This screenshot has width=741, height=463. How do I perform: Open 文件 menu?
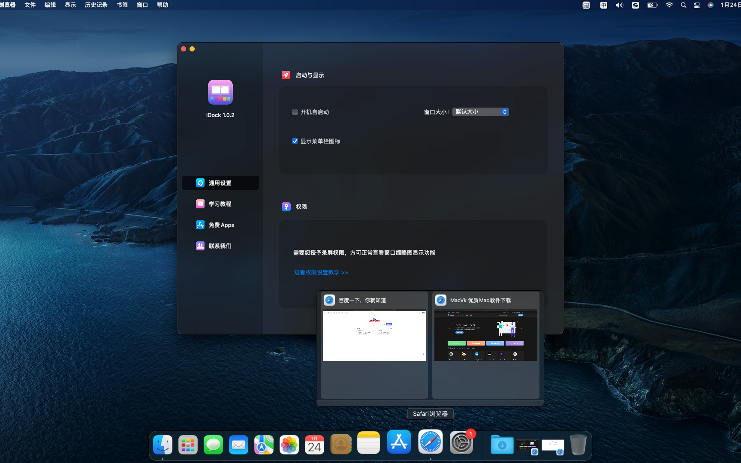(30, 5)
